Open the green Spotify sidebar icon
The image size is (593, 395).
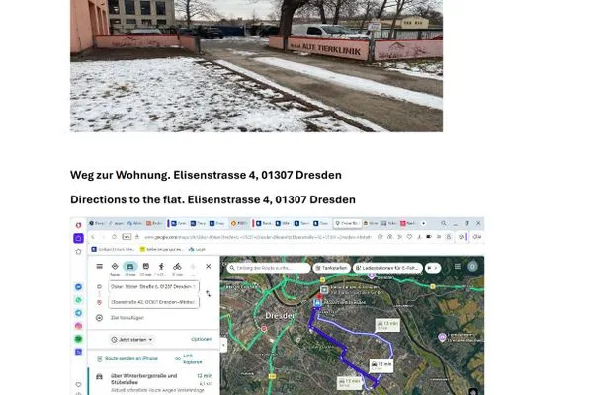78,339
